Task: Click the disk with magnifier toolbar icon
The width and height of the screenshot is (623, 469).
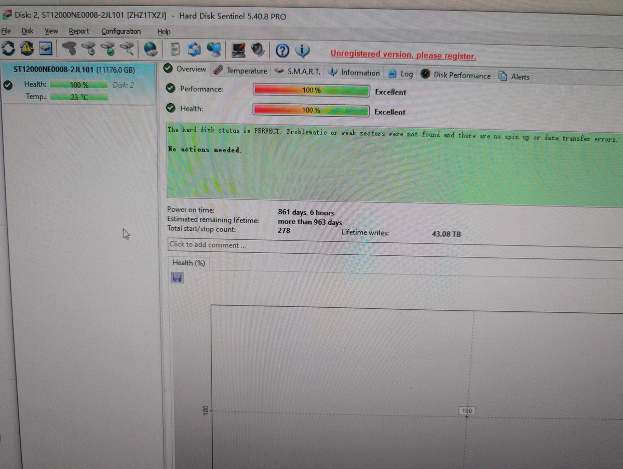Action: click(x=128, y=48)
